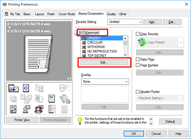
Task: Click the green Copy Protect icon
Action: [x=142, y=42]
